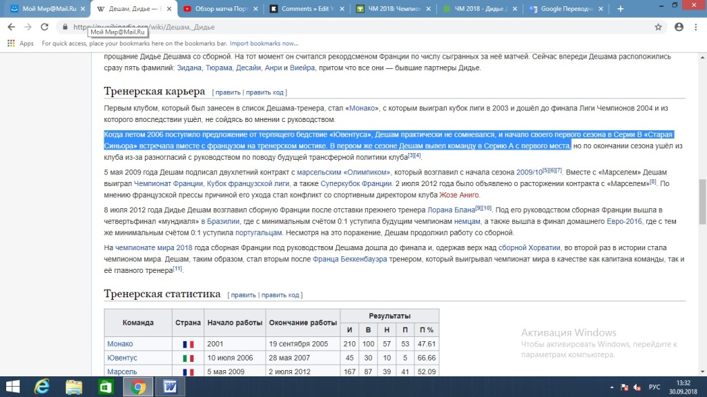Close the Мой Мир@Mail.Ru tab
The width and height of the screenshot is (707, 397).
[x=83, y=8]
